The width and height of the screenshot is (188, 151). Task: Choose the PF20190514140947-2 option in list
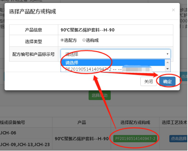[x=113, y=69]
